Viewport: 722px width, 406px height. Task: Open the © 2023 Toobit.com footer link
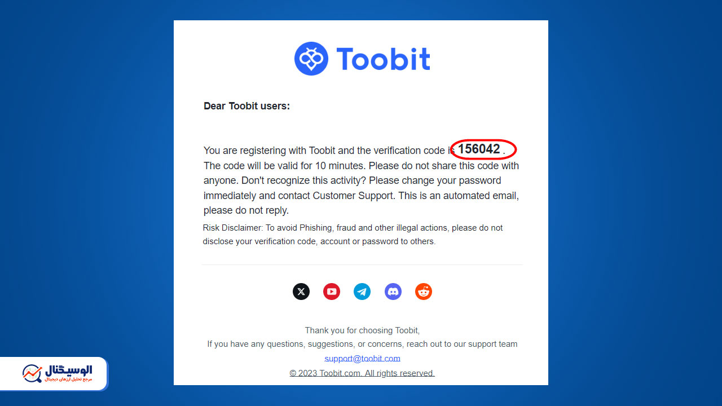(362, 373)
